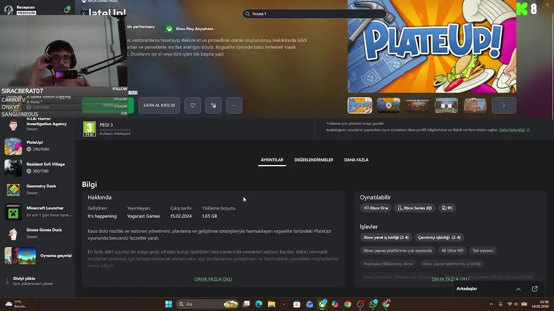Open Resident Evil Village in sidebar

[38, 168]
